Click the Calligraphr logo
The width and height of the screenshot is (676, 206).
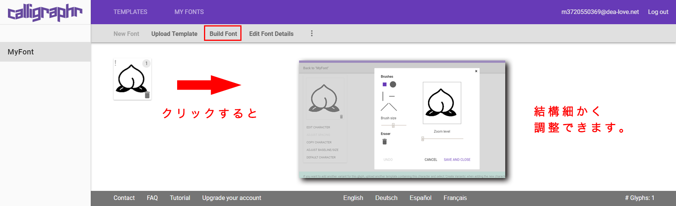45,12
